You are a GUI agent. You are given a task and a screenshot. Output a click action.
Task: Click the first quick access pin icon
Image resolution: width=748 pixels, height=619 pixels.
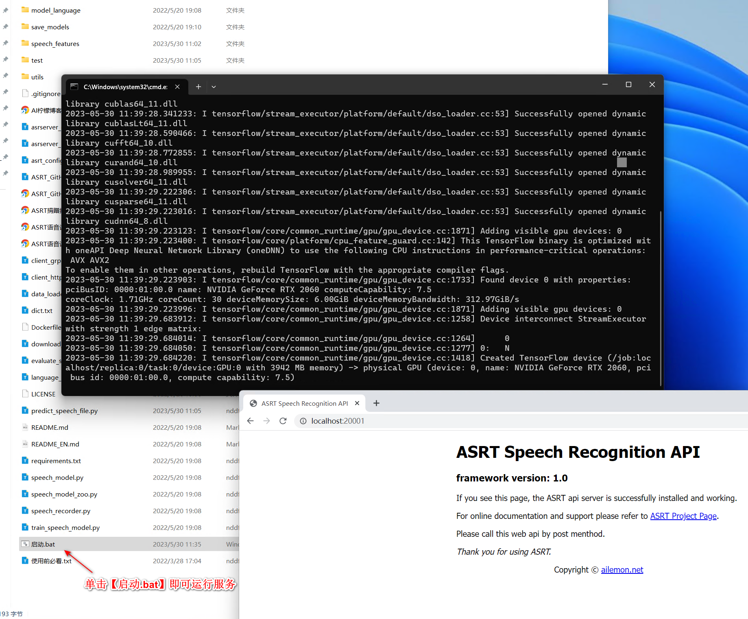pyautogui.click(x=5, y=10)
